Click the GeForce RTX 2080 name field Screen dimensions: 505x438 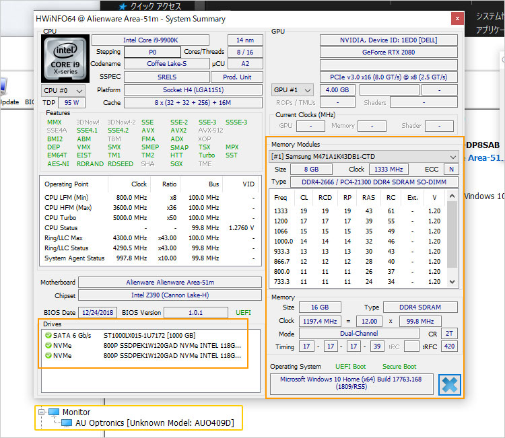[388, 52]
